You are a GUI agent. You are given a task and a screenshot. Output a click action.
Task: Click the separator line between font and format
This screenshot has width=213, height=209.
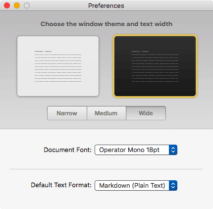point(106,169)
